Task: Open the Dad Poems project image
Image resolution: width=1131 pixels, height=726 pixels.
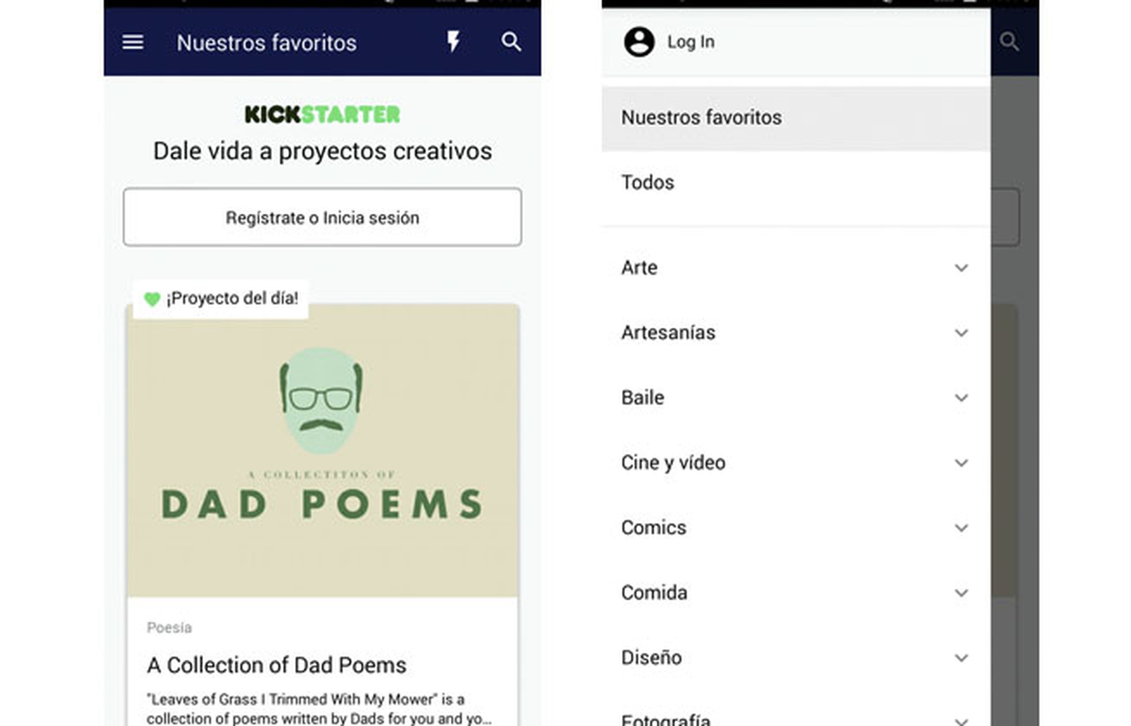Action: [x=323, y=450]
